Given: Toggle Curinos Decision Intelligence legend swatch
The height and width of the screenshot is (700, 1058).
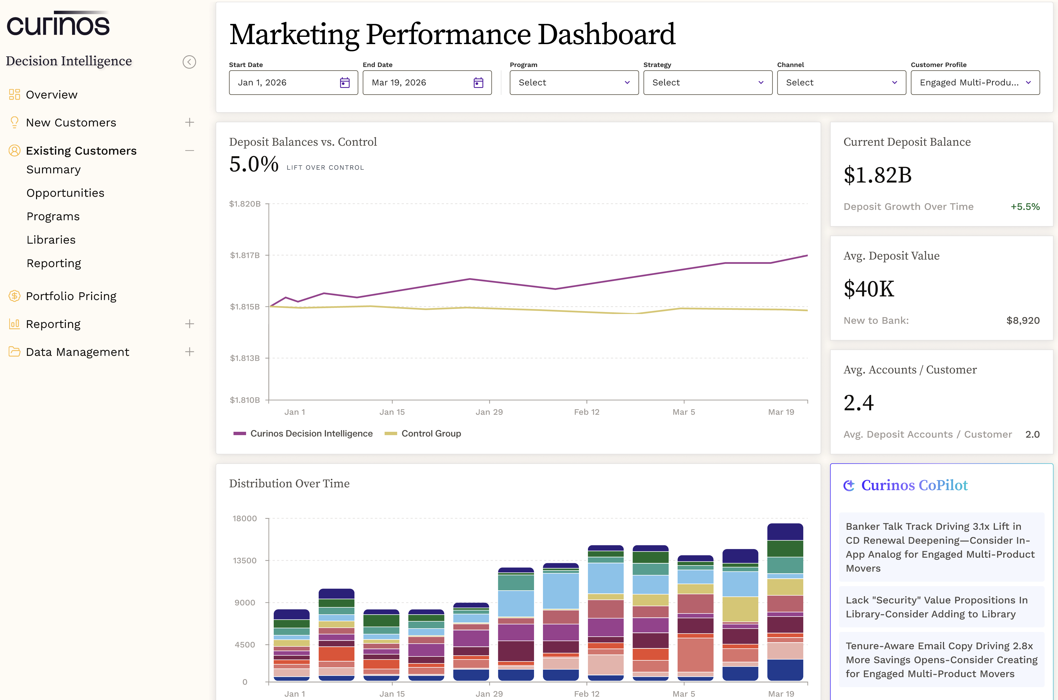Looking at the screenshot, I should pos(240,433).
